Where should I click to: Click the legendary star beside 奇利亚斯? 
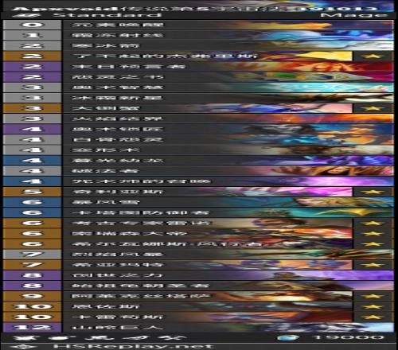coord(373,192)
